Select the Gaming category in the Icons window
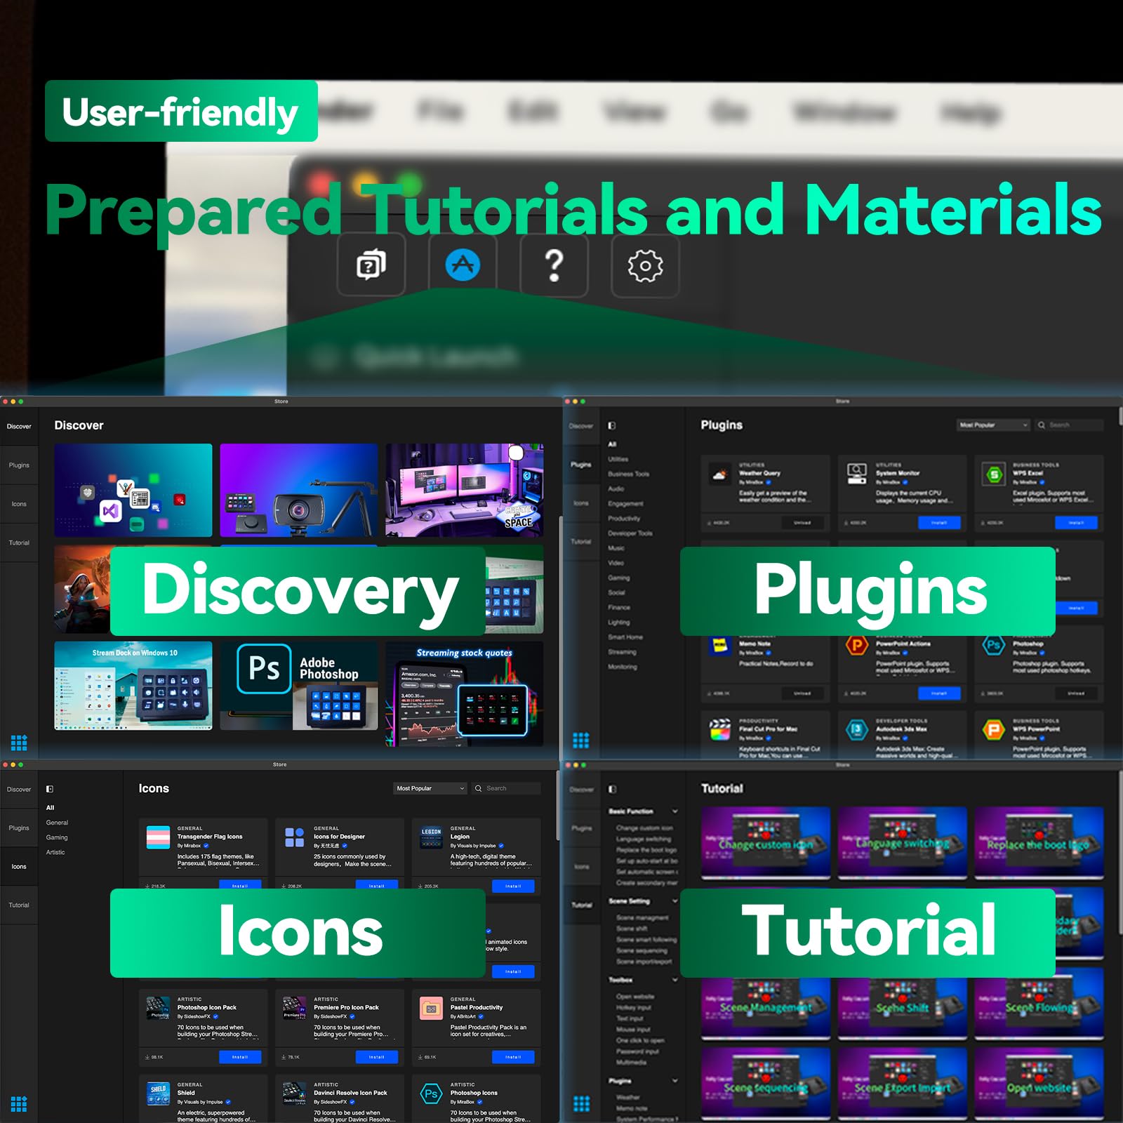The image size is (1123, 1123). click(x=57, y=837)
